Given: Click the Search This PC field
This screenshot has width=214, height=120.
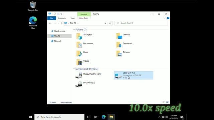Looking at the screenshot, I should tap(141, 23).
